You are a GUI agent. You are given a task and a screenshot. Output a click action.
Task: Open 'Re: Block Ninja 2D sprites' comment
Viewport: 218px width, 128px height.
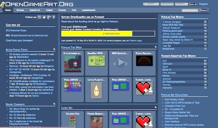[x=23, y=109]
